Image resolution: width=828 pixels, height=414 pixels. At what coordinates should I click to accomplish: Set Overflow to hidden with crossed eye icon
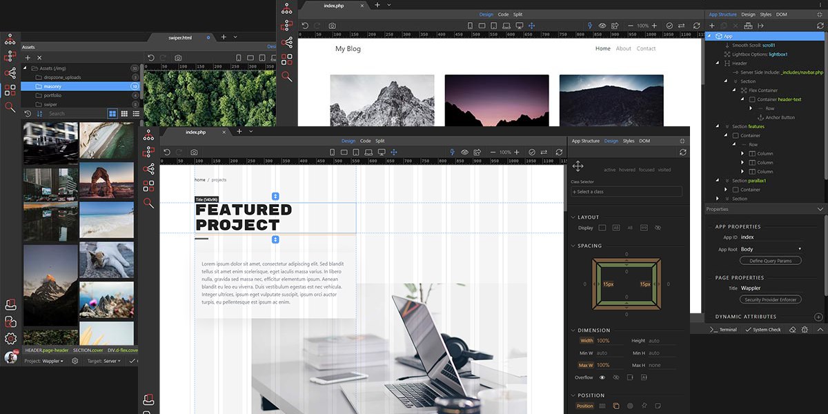point(616,377)
